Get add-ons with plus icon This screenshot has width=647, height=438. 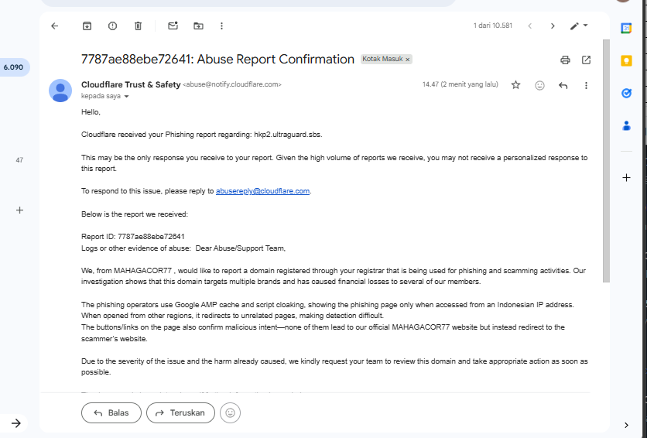coord(626,178)
